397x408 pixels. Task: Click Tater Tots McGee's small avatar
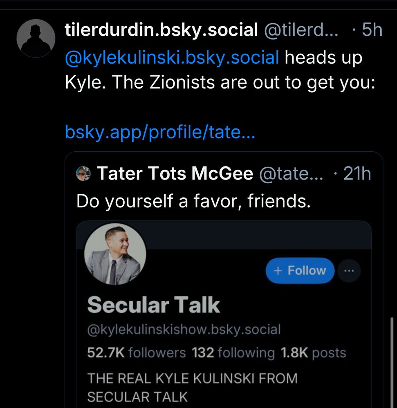(x=83, y=174)
